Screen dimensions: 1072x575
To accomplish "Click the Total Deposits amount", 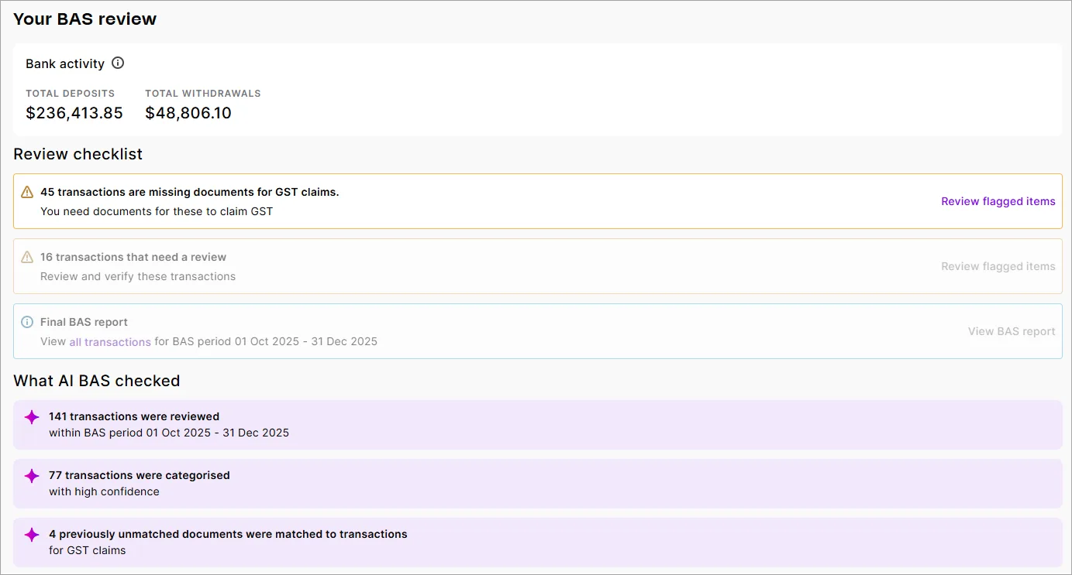I will point(74,112).
